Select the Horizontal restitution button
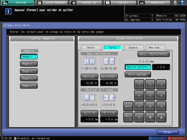 (109, 76)
